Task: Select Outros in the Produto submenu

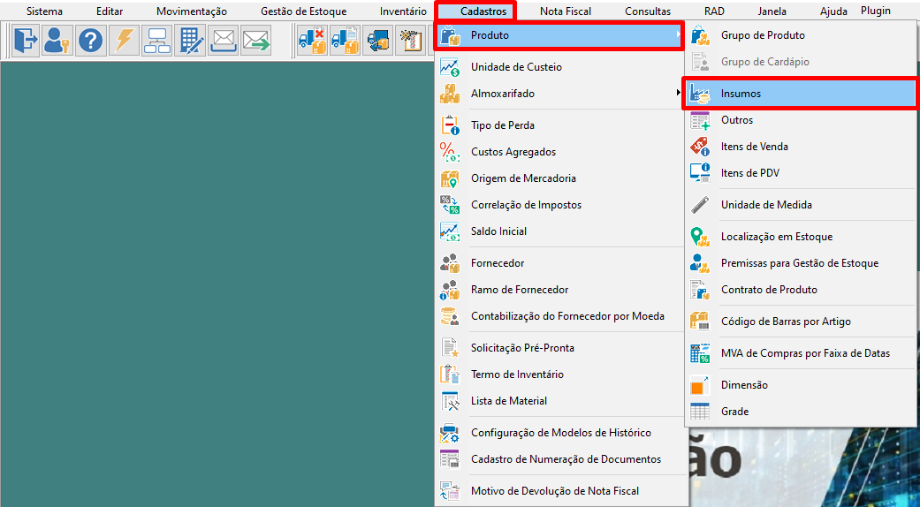Action: (x=801, y=119)
